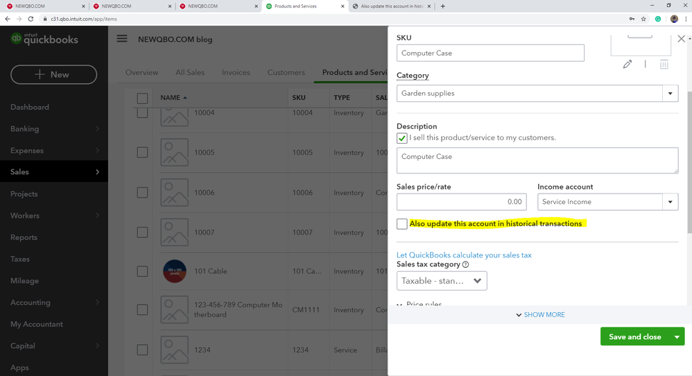692x376 pixels.
Task: Click the Grammarly extension icon
Action: point(658,19)
